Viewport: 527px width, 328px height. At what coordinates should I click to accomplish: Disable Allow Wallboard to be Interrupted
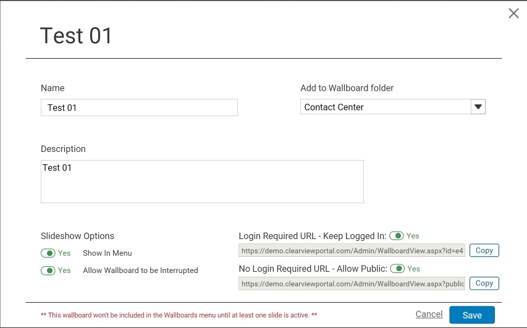tap(48, 271)
